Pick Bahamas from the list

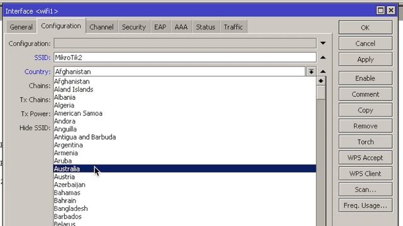pos(184,193)
